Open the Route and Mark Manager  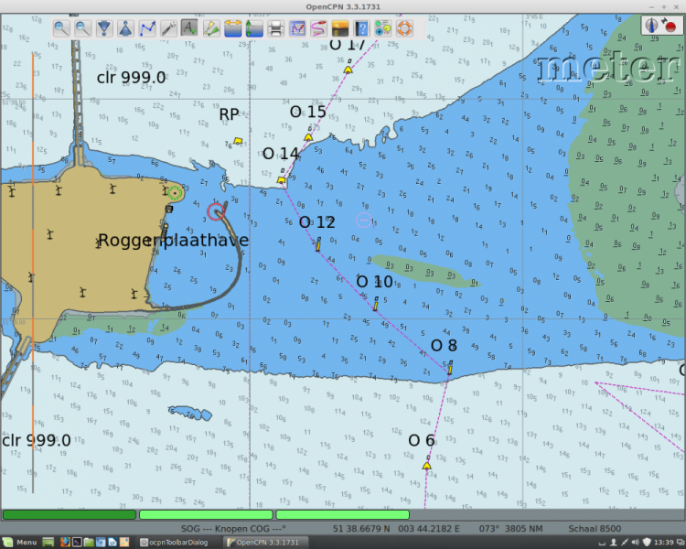coord(297,28)
